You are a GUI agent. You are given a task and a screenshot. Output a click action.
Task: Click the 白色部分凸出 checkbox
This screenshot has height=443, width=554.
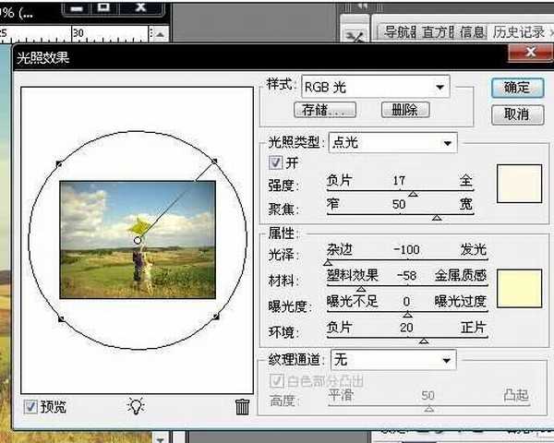(277, 380)
